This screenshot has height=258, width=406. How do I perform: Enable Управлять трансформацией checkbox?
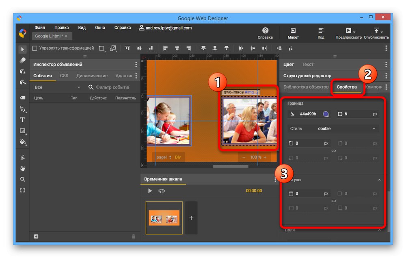point(35,48)
